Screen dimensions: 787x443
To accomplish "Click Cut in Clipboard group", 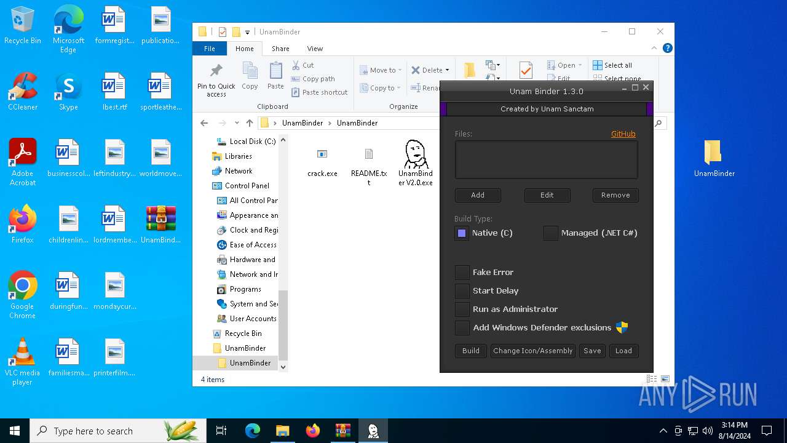I will (303, 65).
